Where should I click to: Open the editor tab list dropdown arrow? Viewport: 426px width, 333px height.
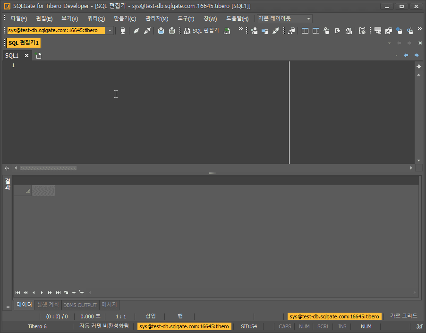click(396, 55)
